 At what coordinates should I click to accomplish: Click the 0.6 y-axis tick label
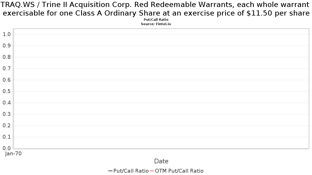point(7,80)
